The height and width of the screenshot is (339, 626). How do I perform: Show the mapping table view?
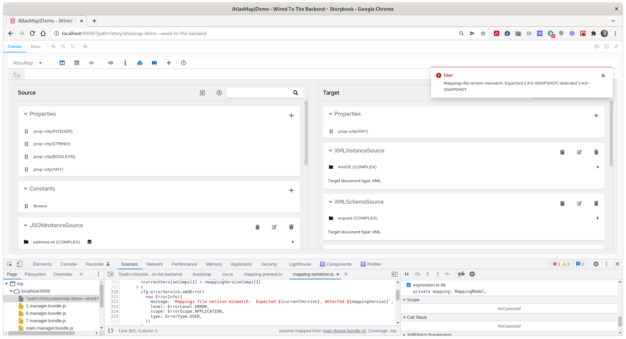click(x=77, y=63)
